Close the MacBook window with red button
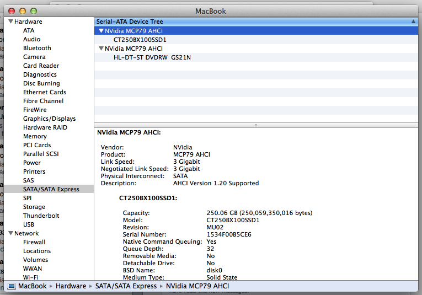 coord(12,11)
